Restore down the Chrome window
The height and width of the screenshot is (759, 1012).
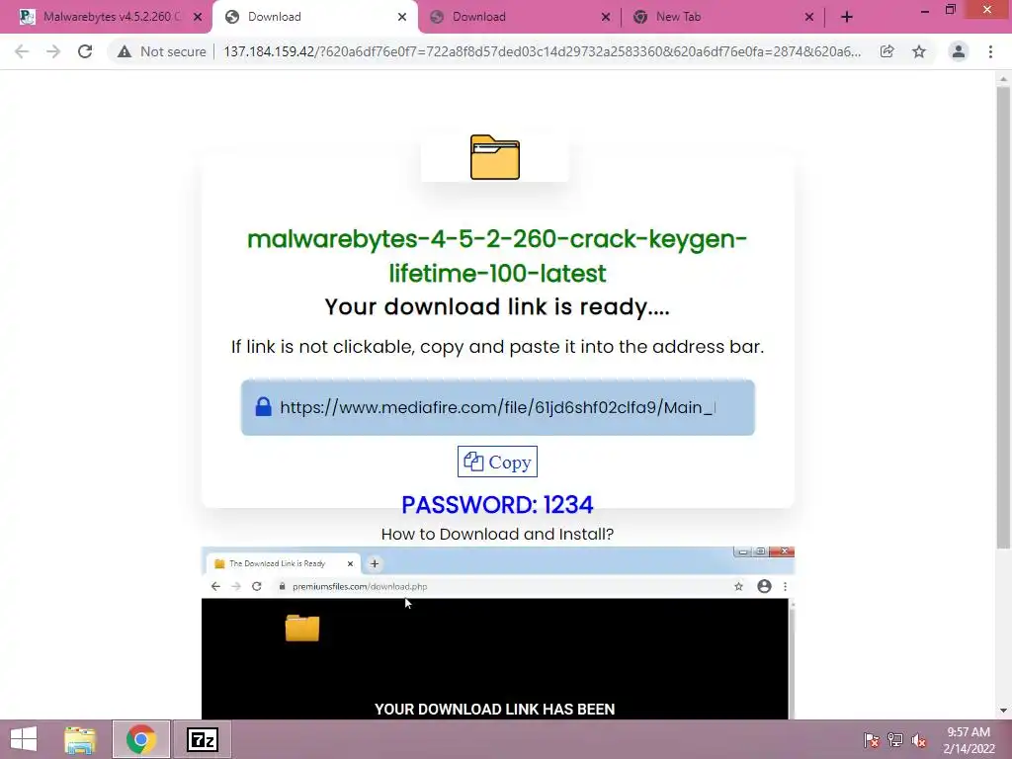pyautogui.click(x=950, y=10)
